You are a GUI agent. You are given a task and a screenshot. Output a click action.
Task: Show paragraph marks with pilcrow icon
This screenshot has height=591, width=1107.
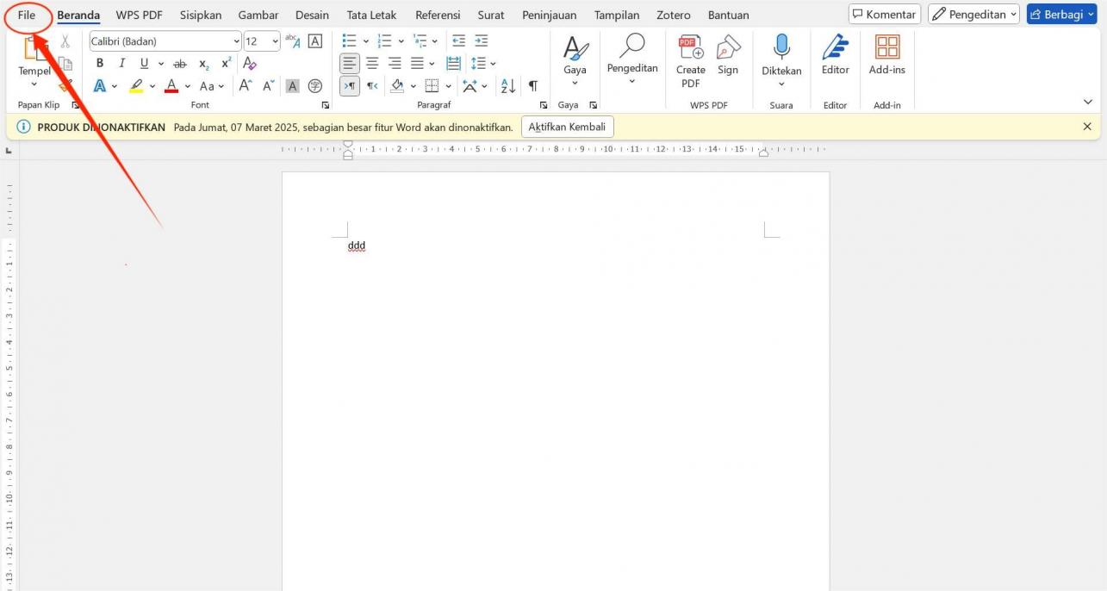(533, 85)
